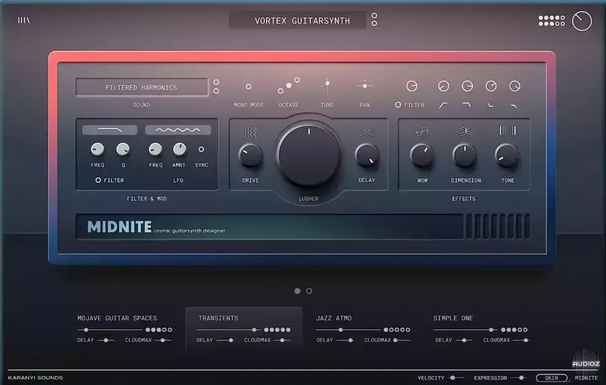
Task: Click the filter Q knob
Action: point(123,149)
